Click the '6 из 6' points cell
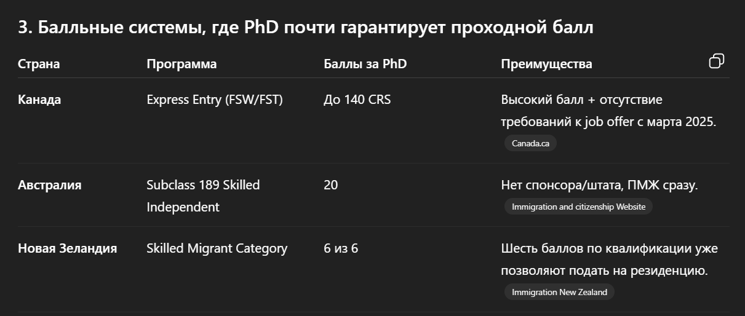Screen dimensions: 745x316 (x=341, y=248)
